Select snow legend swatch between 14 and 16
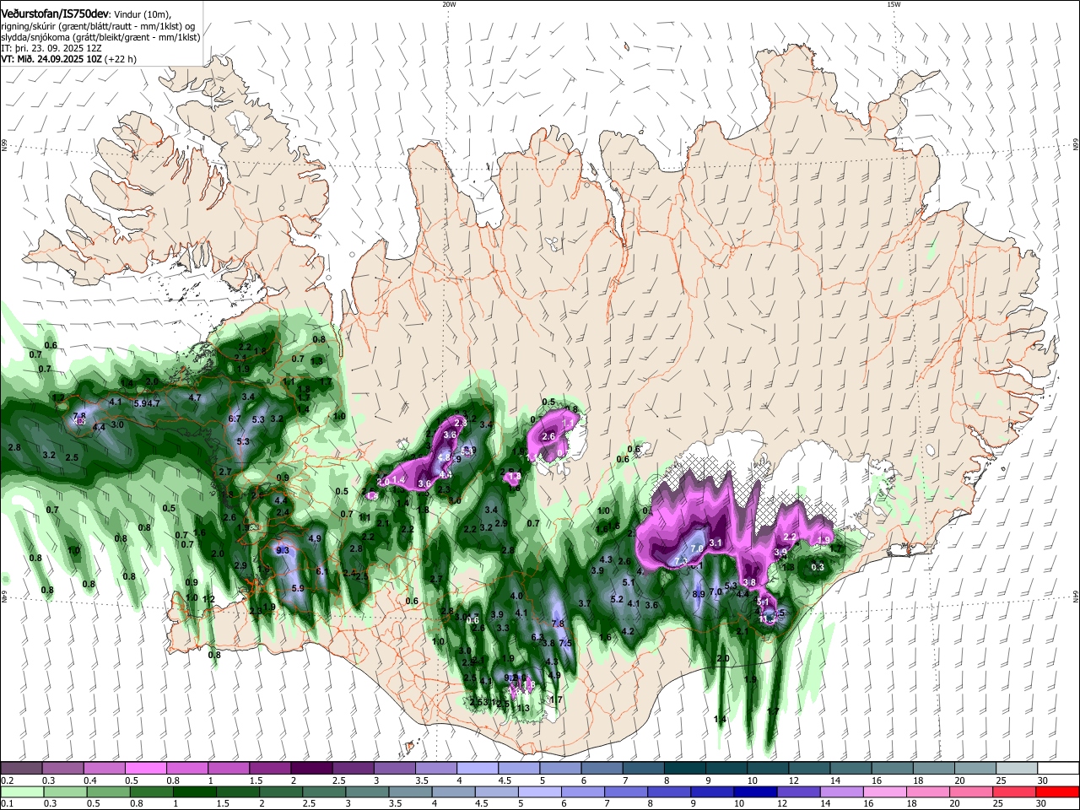 click(x=850, y=769)
